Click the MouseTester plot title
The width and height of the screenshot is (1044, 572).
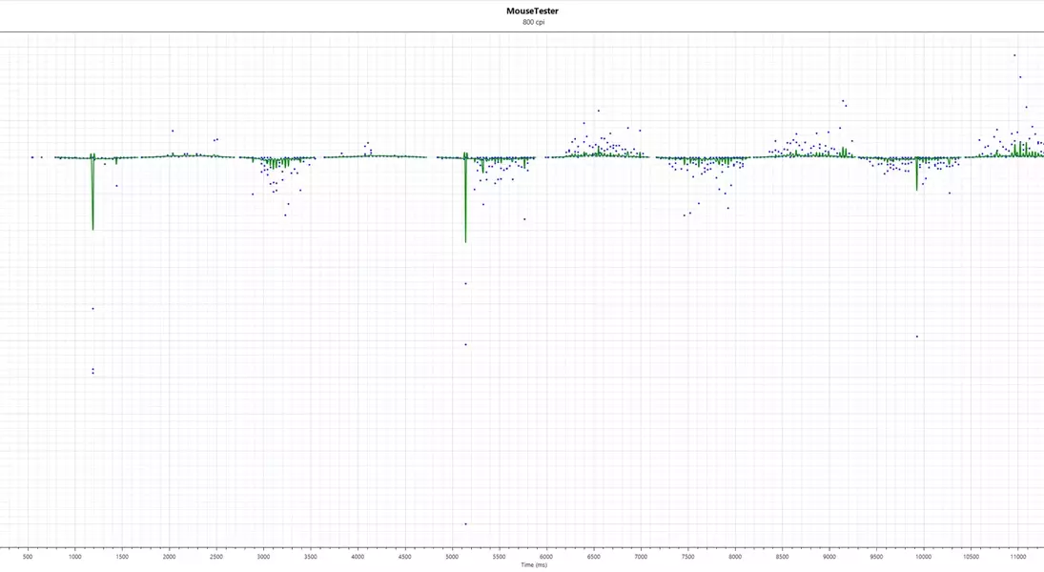(x=532, y=11)
